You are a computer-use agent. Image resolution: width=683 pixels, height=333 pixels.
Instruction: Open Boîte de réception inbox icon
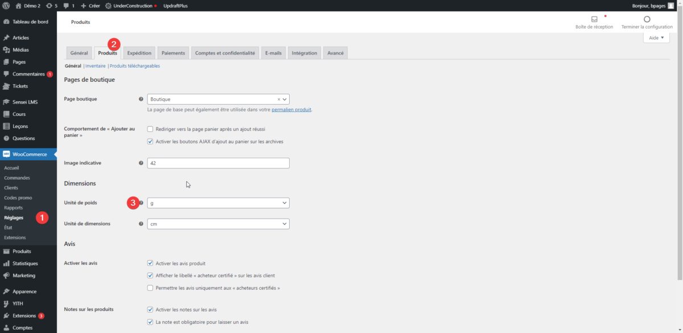click(x=594, y=19)
